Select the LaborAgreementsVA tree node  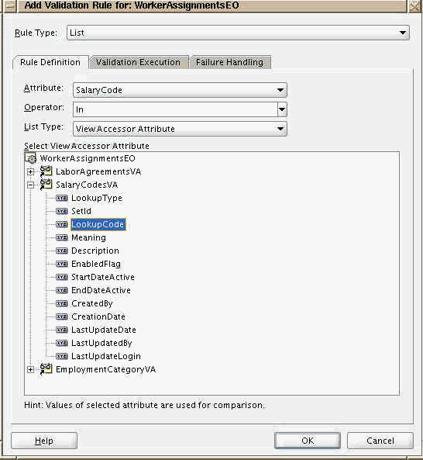click(98, 171)
